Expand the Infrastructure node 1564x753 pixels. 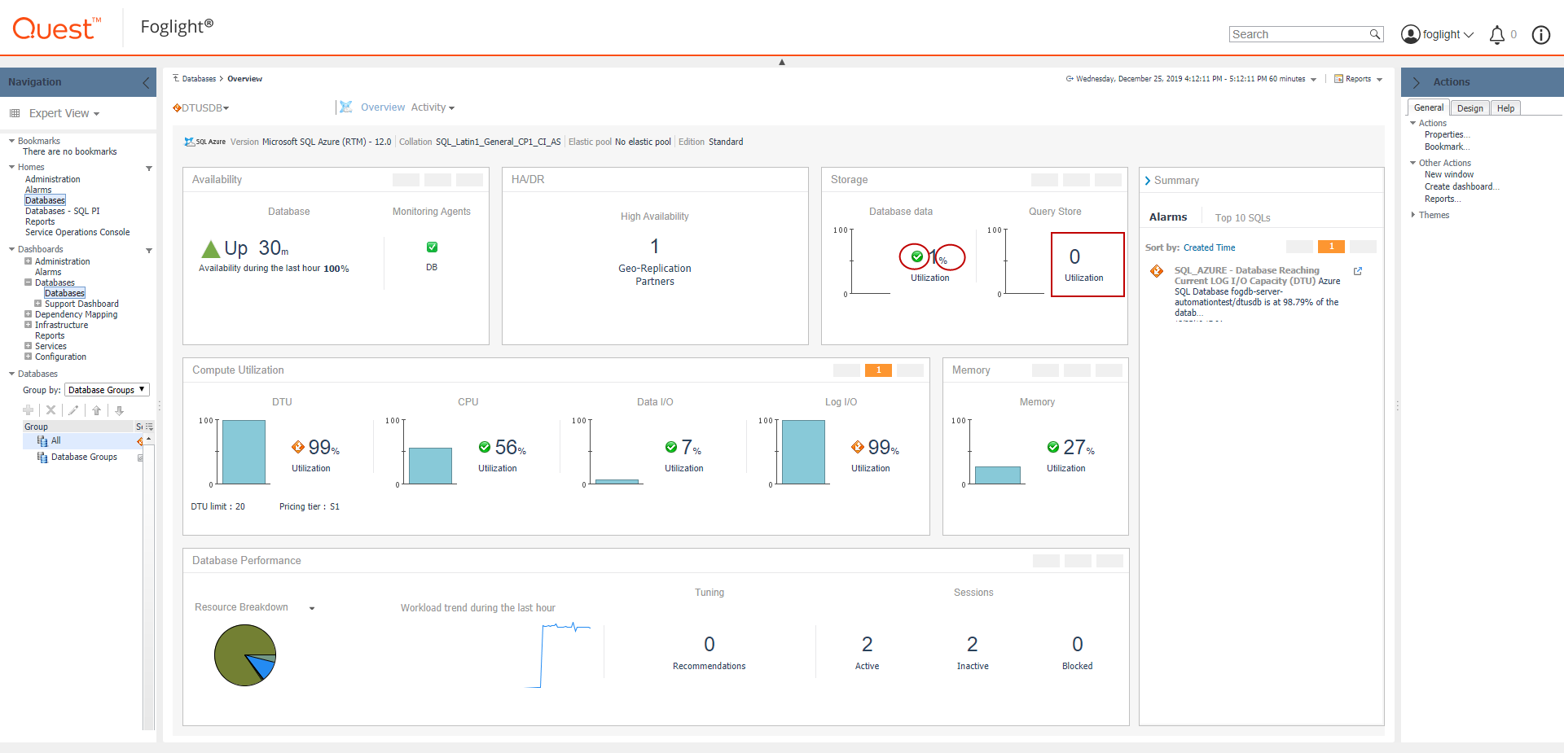click(28, 325)
